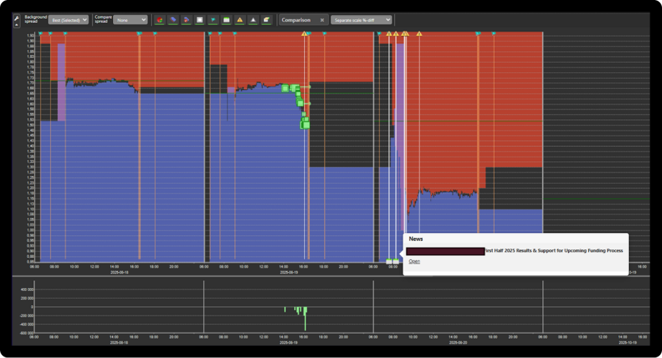Toggle the blue tag toolbar icon
Screen dimensions: 662x358
tap(173, 20)
